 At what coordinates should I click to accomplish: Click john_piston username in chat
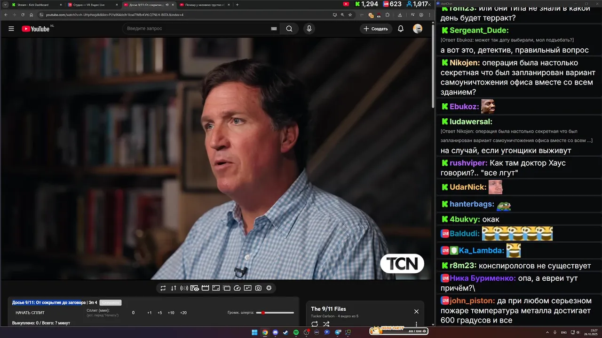coord(472,300)
